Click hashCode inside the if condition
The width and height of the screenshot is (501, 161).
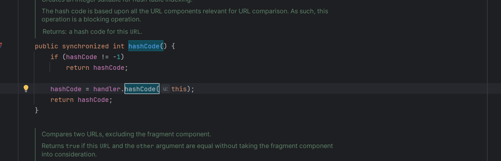[x=82, y=57]
